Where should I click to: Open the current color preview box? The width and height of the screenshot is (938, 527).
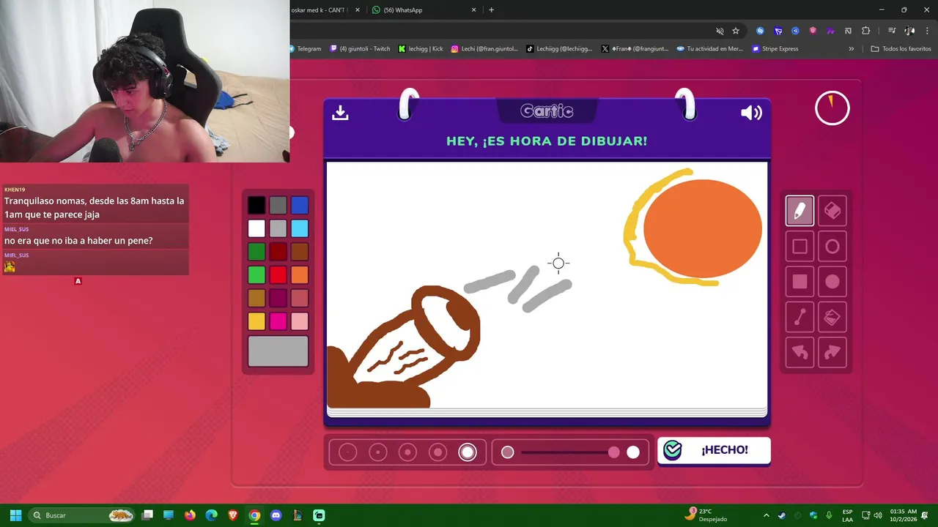tap(278, 351)
